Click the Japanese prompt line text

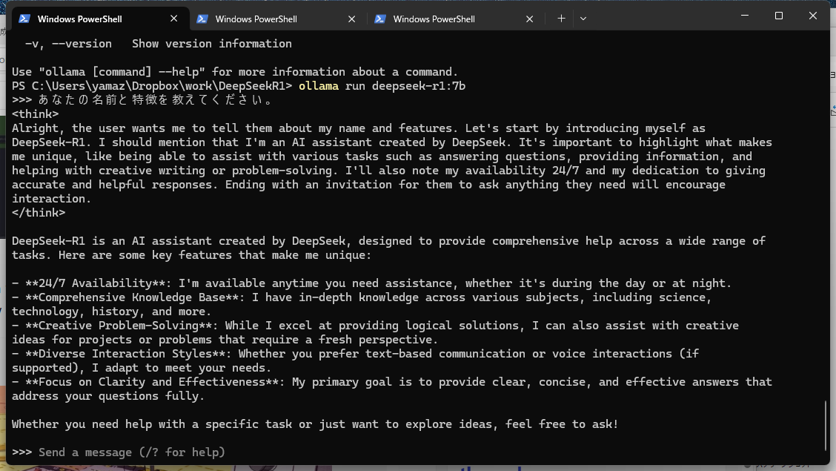tap(155, 100)
